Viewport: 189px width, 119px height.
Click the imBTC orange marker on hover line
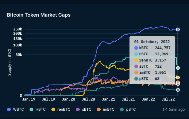(x=178, y=82)
